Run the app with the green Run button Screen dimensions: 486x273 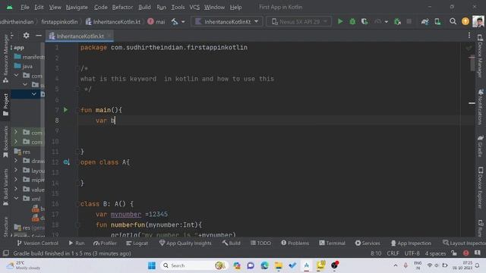[340, 21]
